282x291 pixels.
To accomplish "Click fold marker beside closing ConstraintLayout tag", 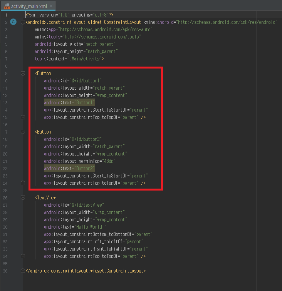I will tap(23, 271).
